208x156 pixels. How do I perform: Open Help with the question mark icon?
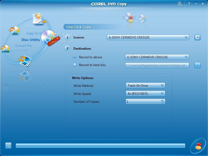pyautogui.click(x=189, y=4)
